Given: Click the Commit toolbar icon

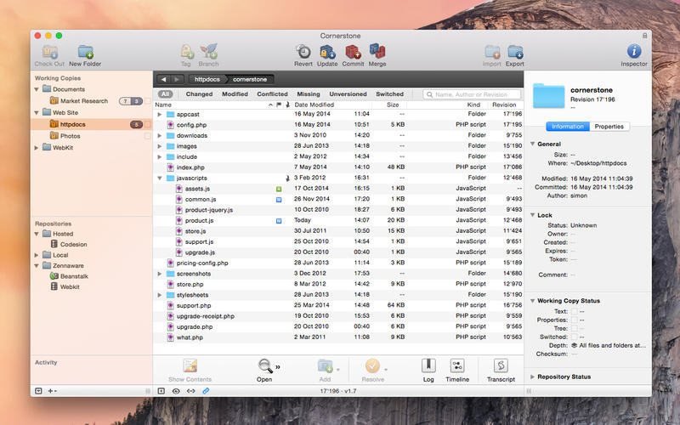Looking at the screenshot, I should pyautogui.click(x=353, y=52).
